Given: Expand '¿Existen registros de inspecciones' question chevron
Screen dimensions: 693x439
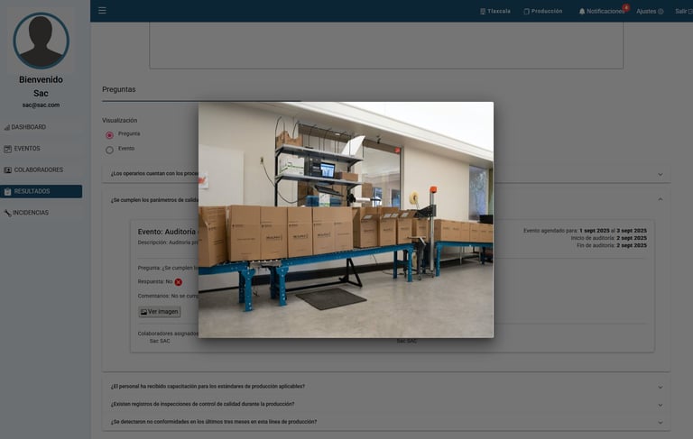Looking at the screenshot, I should [x=661, y=405].
